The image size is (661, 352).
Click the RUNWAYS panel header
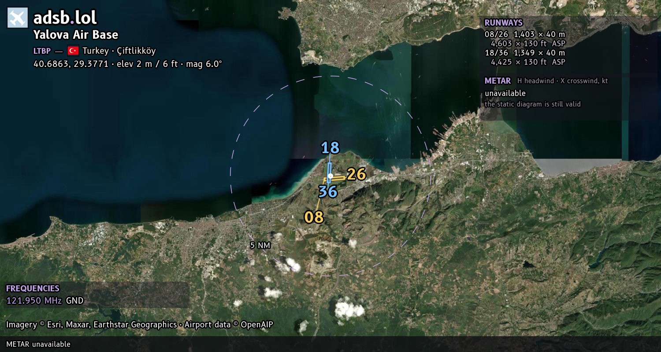(503, 23)
